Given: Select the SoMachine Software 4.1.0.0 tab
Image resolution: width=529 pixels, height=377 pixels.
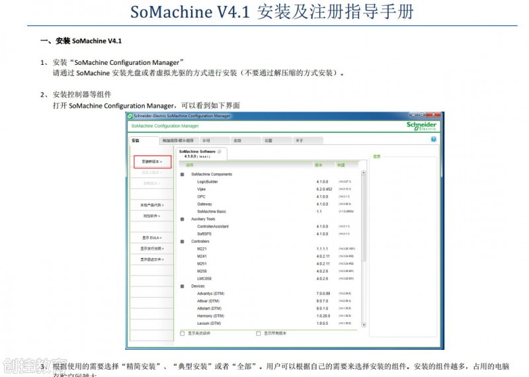Looking at the screenshot, I should coord(201,154).
